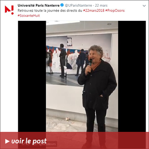
Task: Open the '22 mars' tweet date
Action: point(101,6)
